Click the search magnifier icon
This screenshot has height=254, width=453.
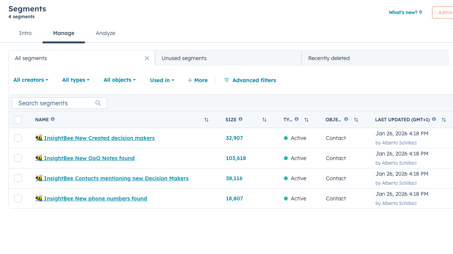coord(98,103)
